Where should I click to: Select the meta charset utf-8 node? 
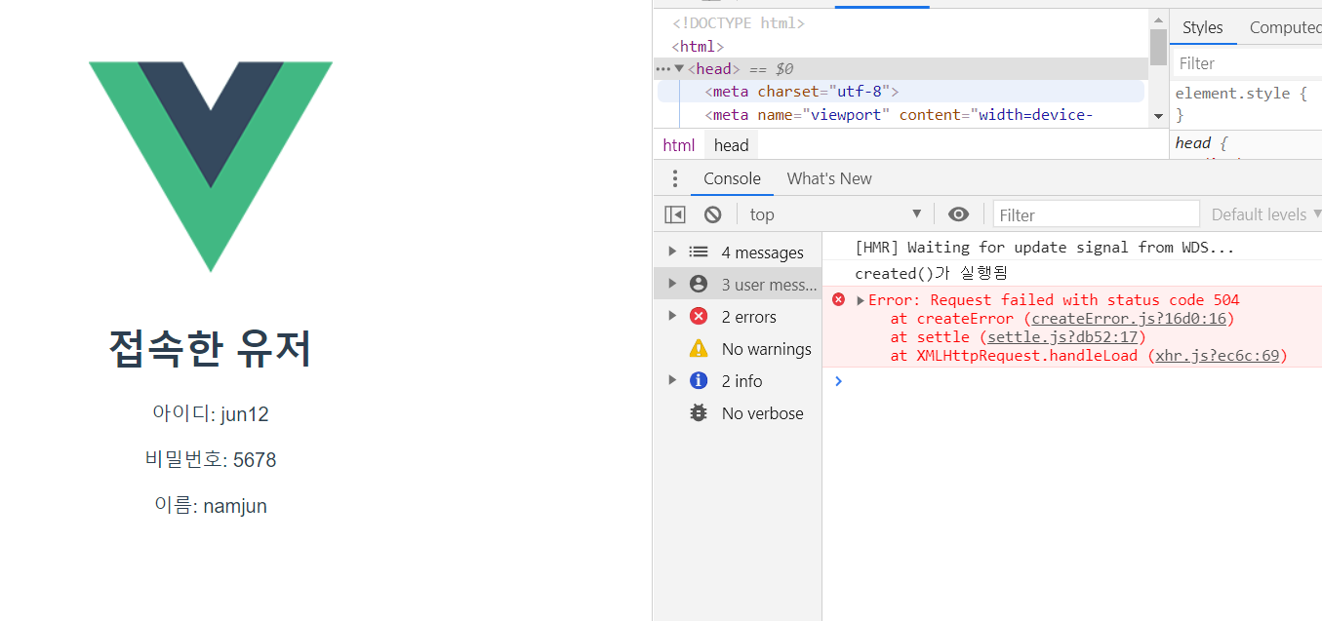pos(801,92)
